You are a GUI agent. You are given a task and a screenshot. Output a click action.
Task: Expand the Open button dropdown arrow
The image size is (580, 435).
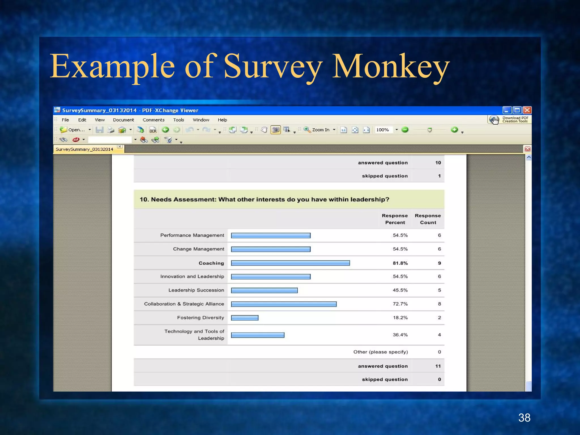(x=89, y=130)
